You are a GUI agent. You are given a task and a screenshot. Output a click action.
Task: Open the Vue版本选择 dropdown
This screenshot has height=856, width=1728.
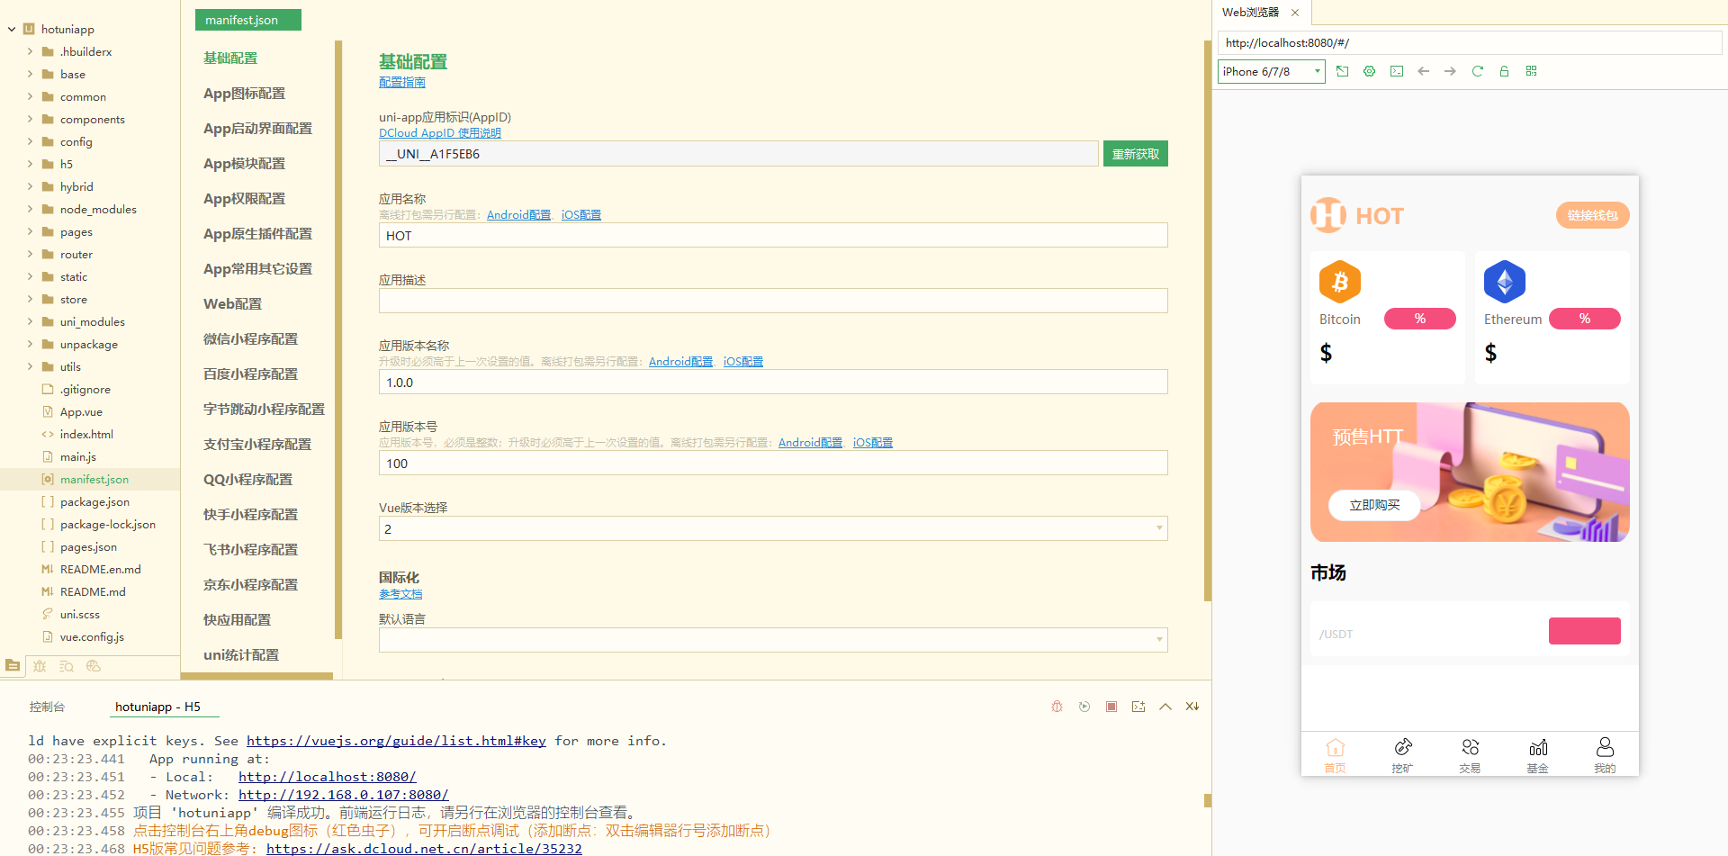[1159, 528]
